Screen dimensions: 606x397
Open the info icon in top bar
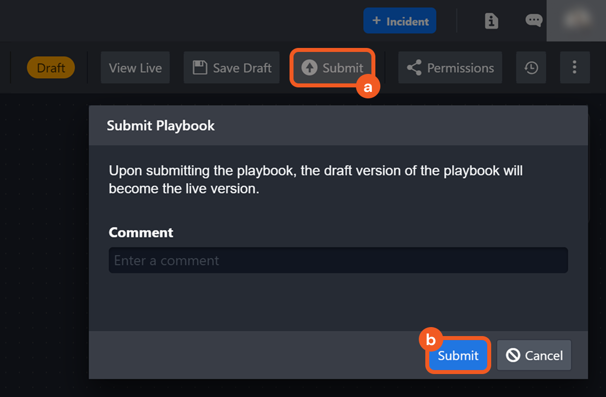pos(492,21)
